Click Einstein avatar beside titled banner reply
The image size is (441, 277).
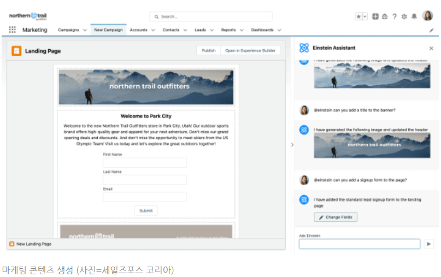(304, 130)
